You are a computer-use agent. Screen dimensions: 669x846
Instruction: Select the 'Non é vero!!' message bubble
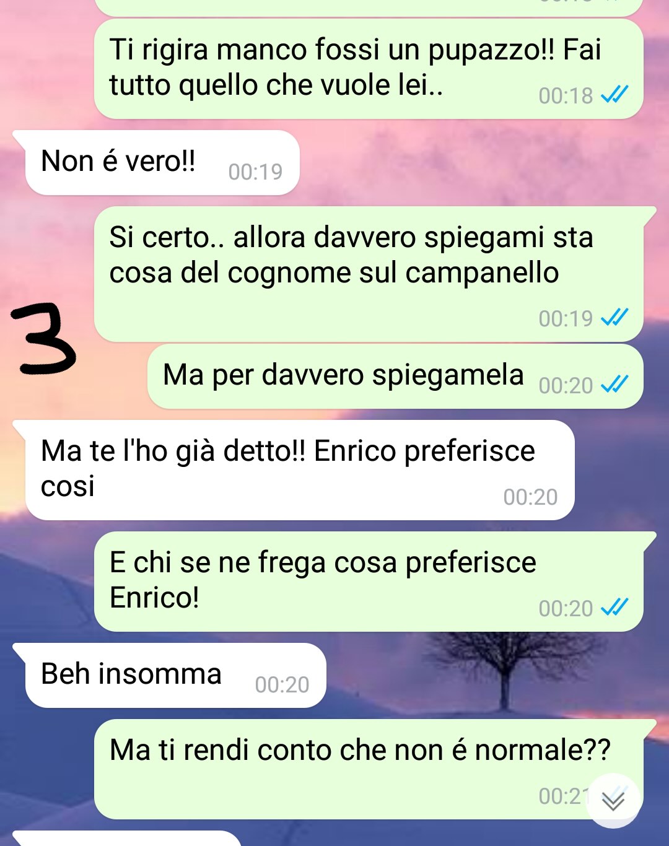pos(162,163)
